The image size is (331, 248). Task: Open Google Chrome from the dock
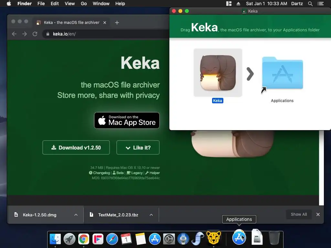click(84, 239)
